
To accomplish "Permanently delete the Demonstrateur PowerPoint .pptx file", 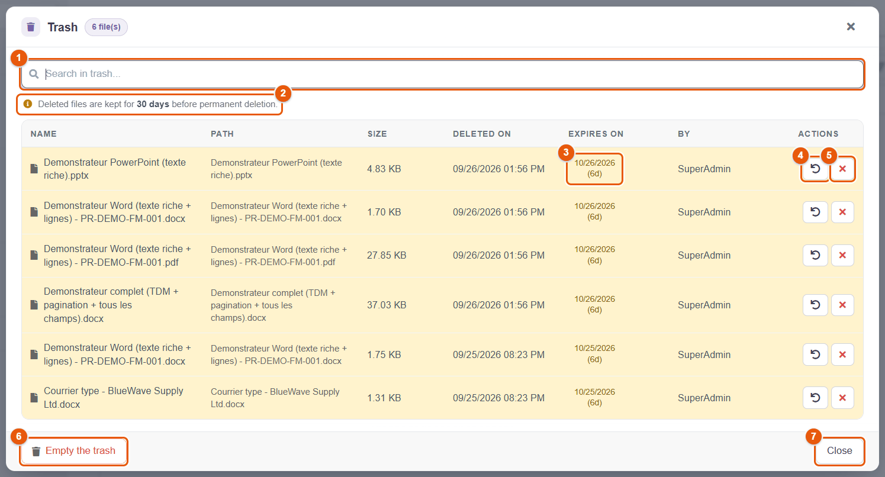I will 842,169.
